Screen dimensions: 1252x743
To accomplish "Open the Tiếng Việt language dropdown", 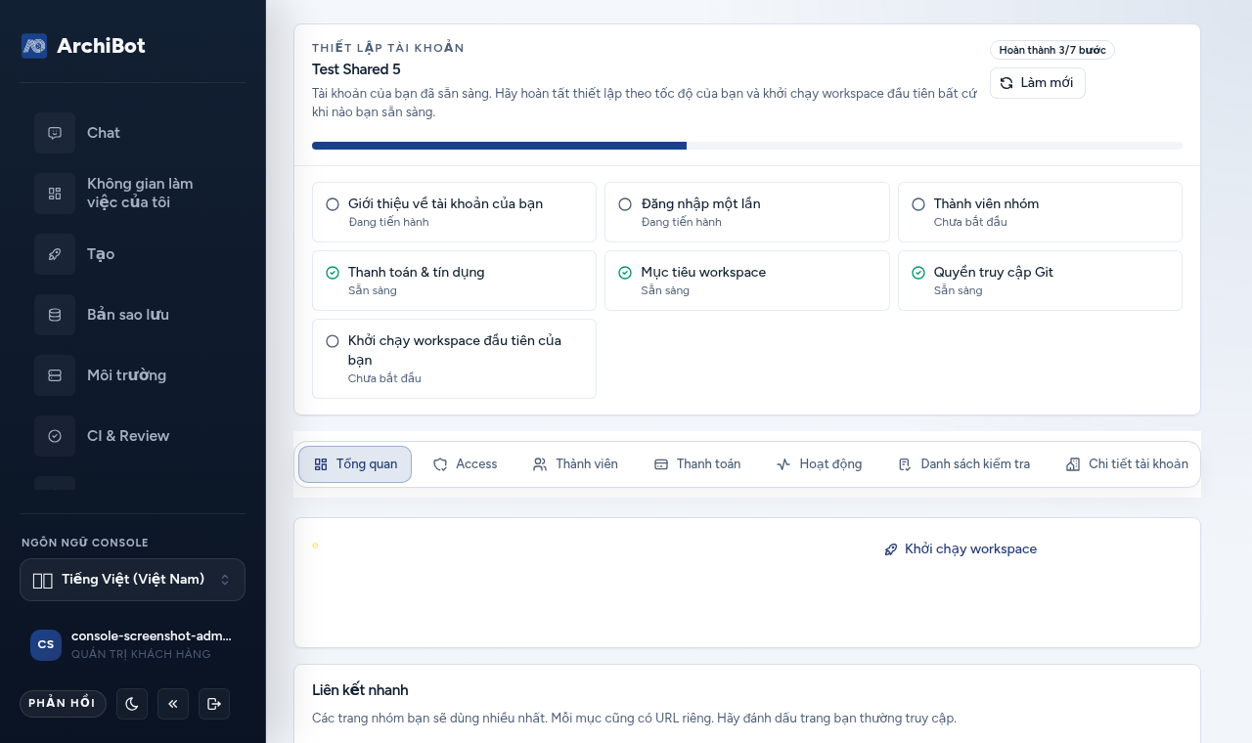I will coord(132,580).
